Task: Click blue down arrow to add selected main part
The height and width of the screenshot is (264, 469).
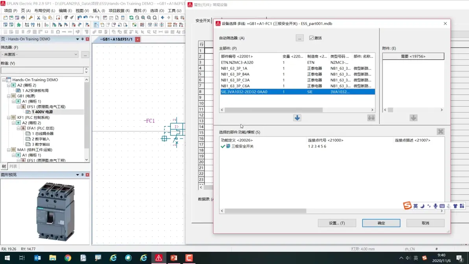Action: (297, 118)
